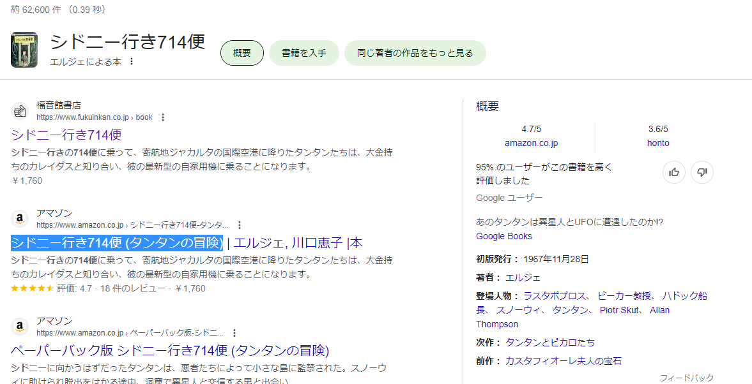The image size is (752, 384).
Task: Click the シドニー行き714便 knowledge panel heading
Action: point(128,42)
